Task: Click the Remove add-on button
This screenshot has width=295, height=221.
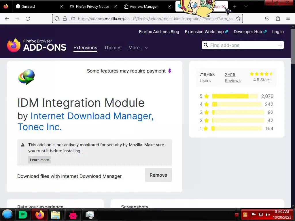Action: (x=158, y=175)
